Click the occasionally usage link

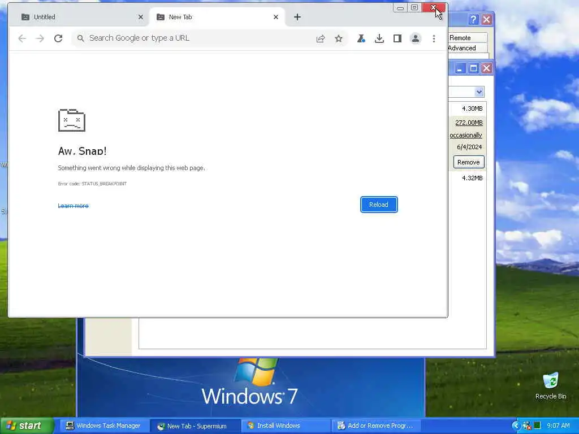(466, 135)
